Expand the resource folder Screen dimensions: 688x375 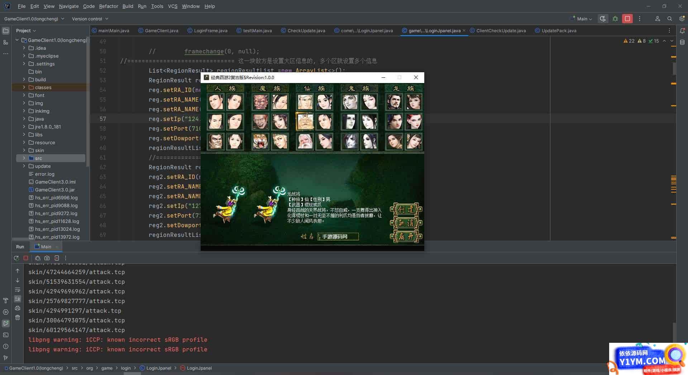[24, 142]
